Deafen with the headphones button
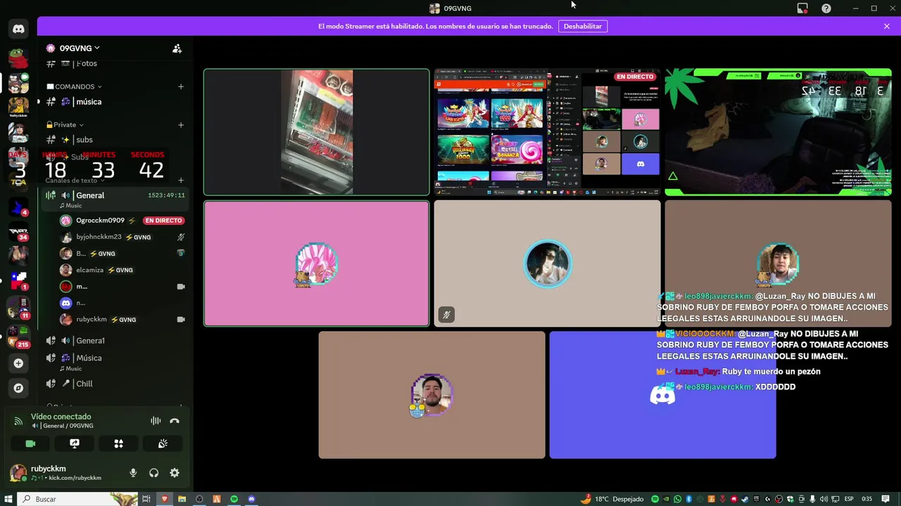This screenshot has height=506, width=901. click(x=154, y=473)
